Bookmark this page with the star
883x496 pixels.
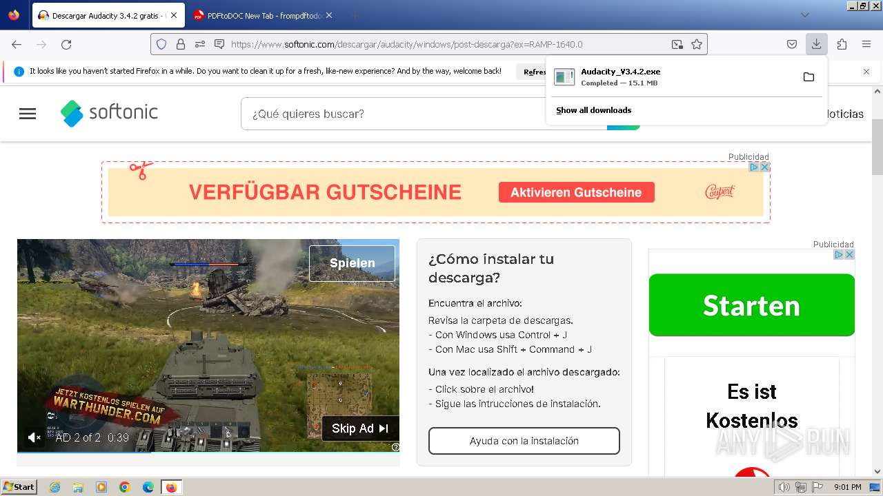coord(697,44)
